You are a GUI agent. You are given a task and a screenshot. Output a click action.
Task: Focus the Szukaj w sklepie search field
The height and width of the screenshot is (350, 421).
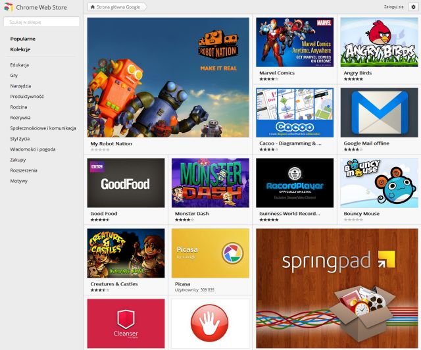41,22
